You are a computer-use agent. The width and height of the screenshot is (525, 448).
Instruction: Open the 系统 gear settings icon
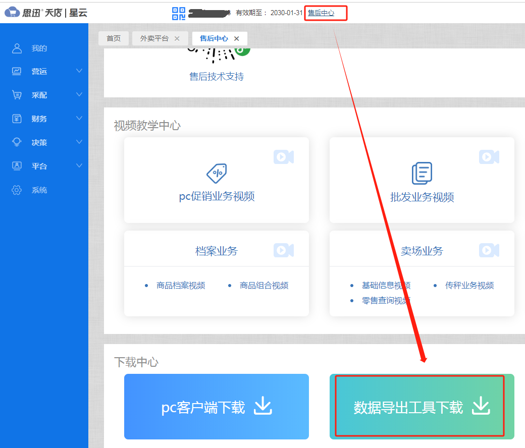17,190
